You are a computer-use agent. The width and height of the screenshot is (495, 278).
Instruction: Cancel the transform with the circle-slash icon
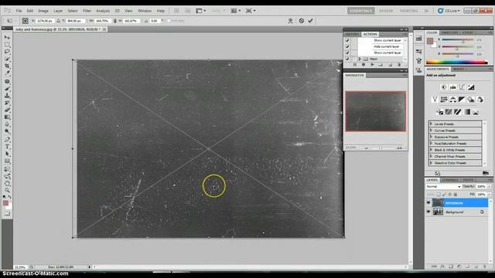[x=302, y=21]
